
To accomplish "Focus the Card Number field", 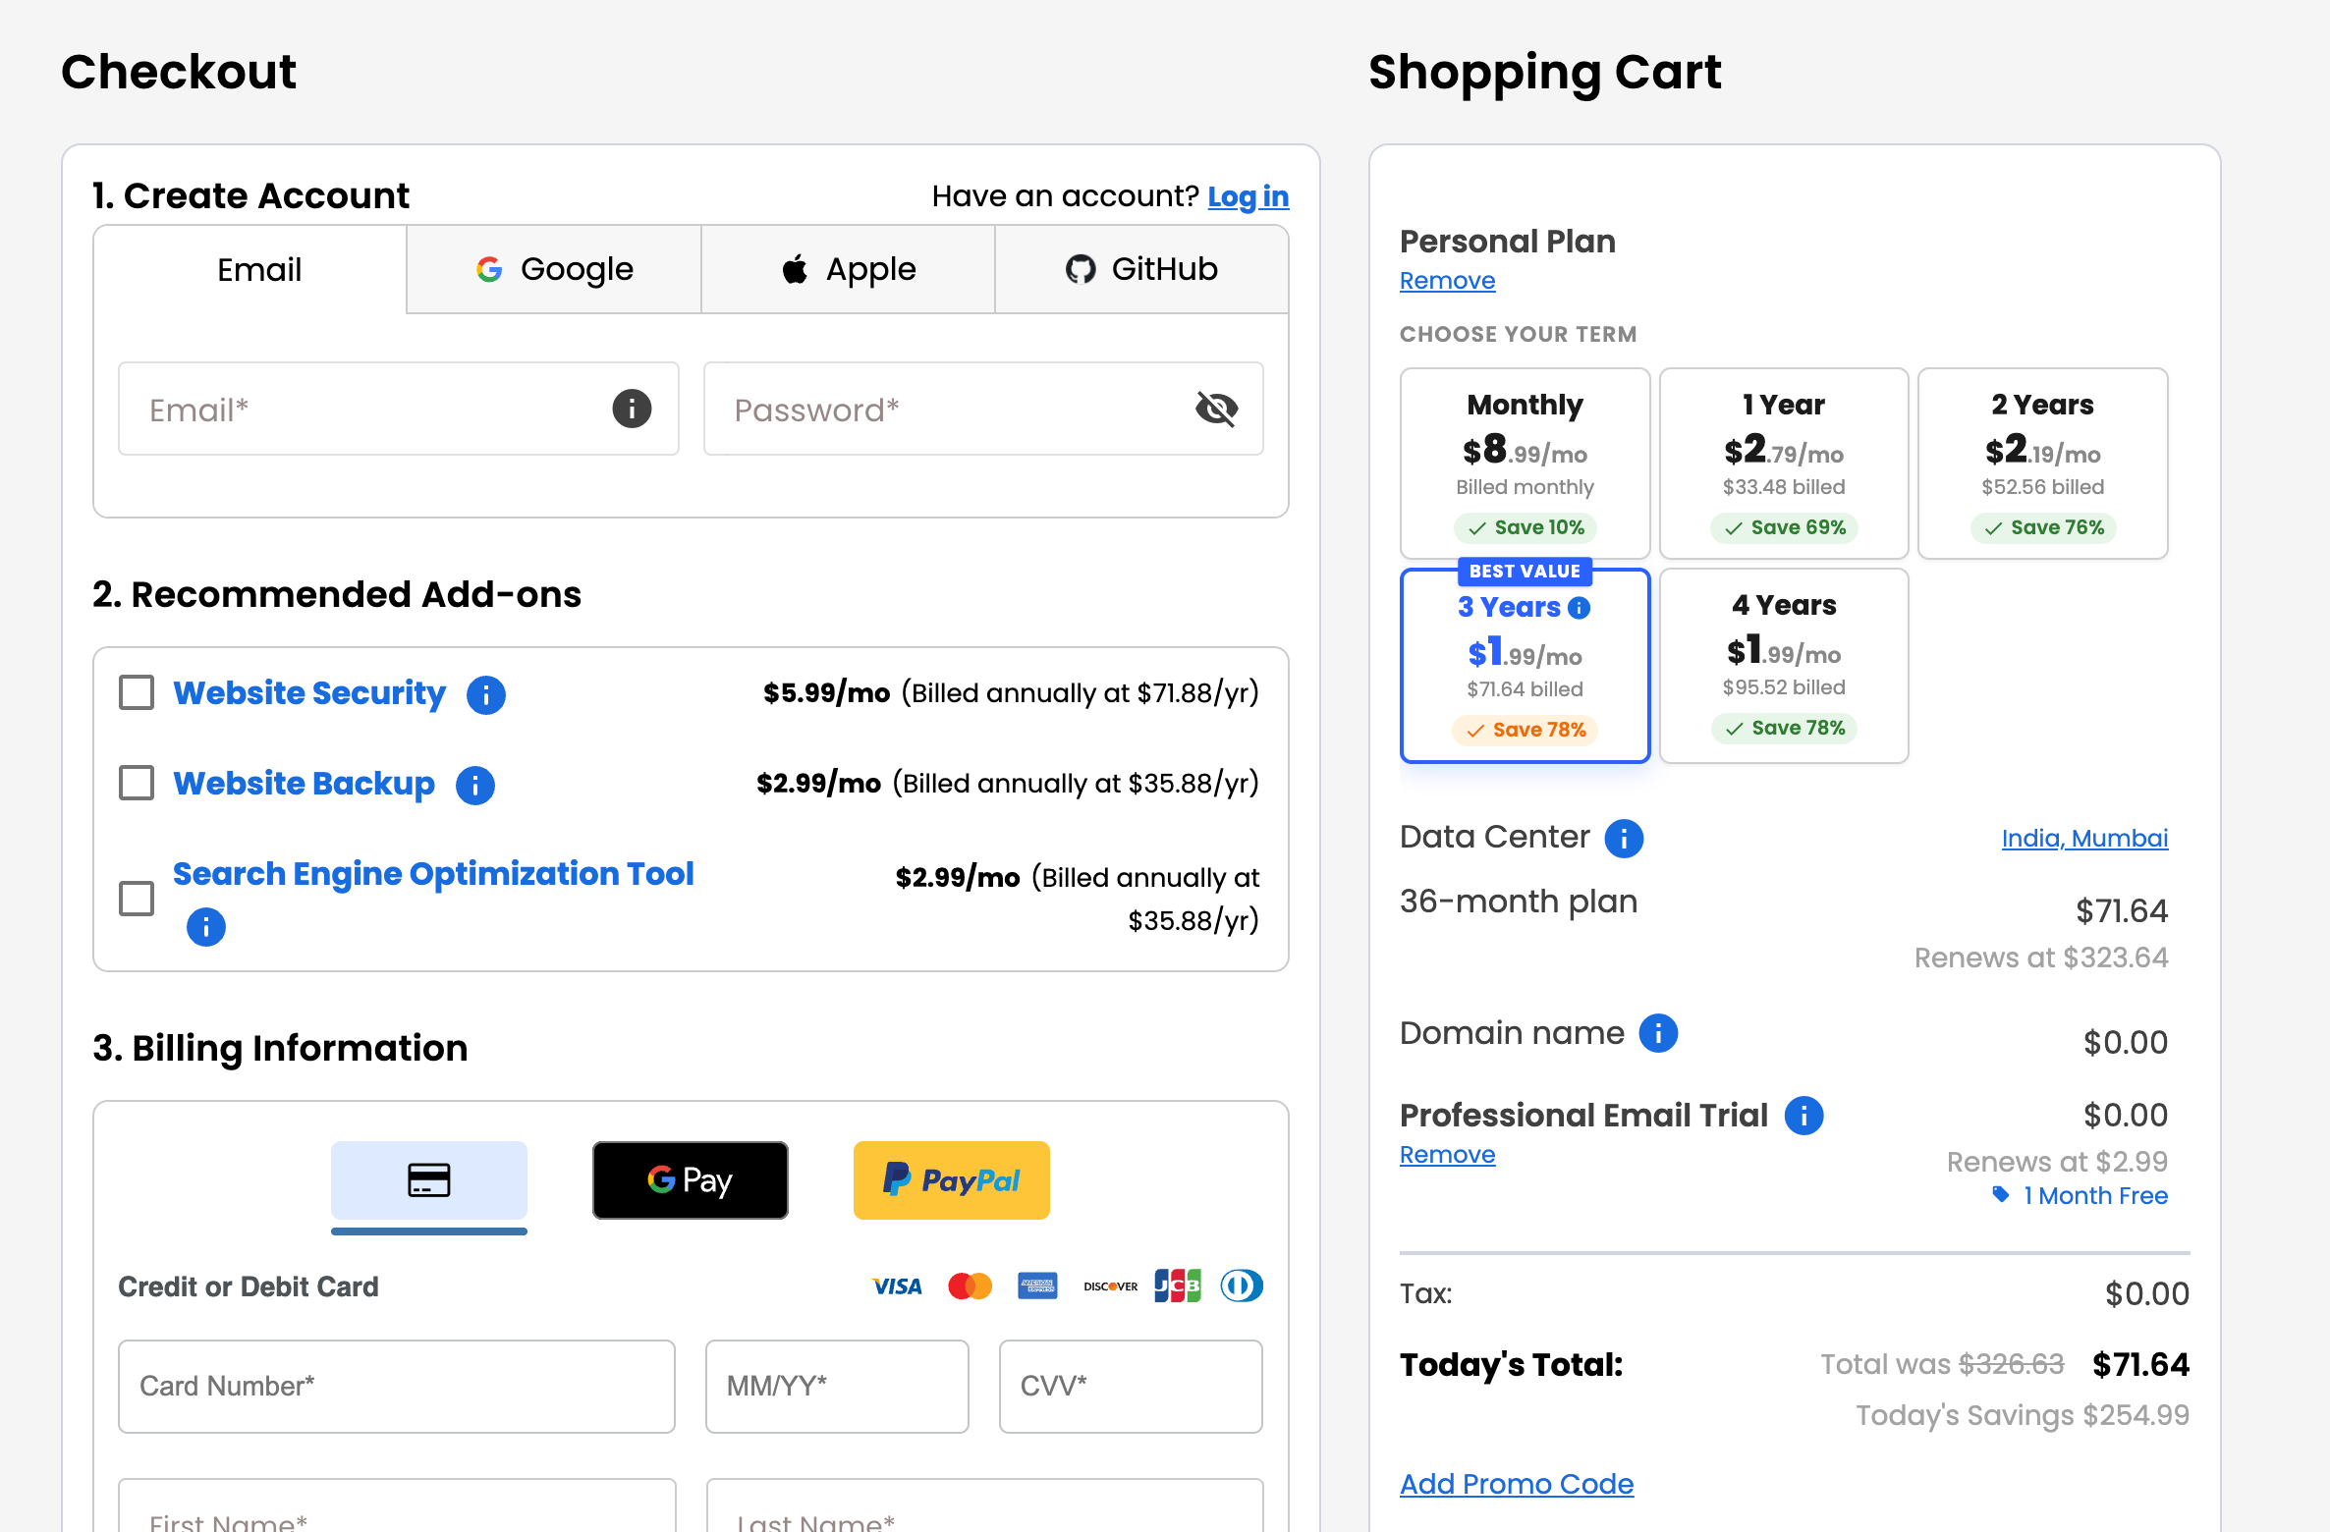I will [x=397, y=1387].
